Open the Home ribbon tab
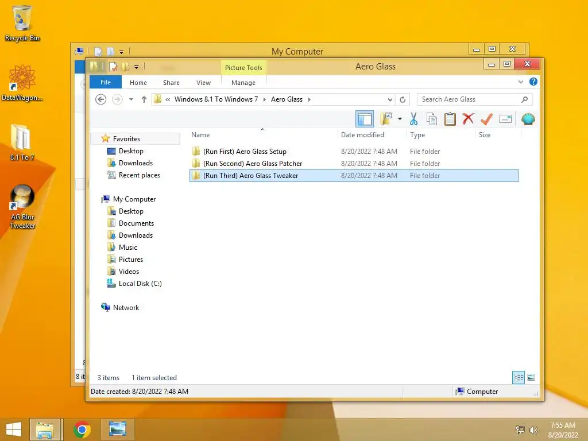This screenshot has height=441, width=588. (138, 83)
